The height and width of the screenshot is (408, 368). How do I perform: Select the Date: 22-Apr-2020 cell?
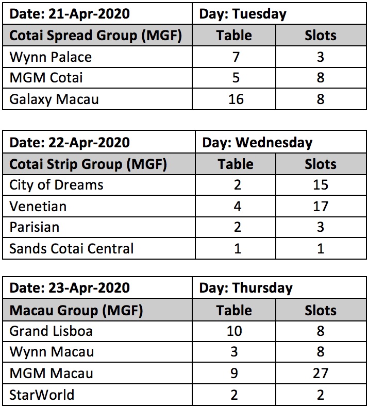click(x=99, y=142)
